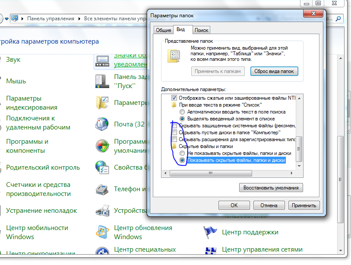Click Панель управления breadcrumb segment
This screenshot has width=351, height=265.
tap(51, 19)
